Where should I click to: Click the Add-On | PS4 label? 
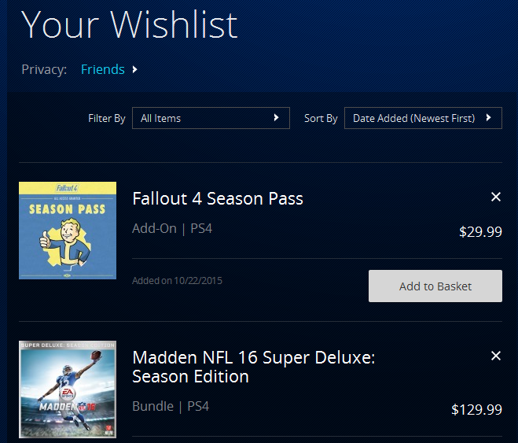(172, 229)
